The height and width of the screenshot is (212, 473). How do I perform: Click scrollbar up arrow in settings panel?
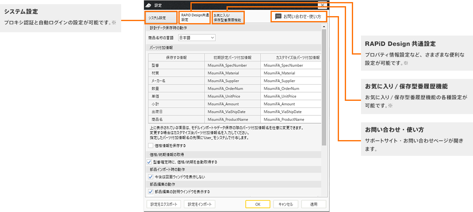[x=324, y=27]
